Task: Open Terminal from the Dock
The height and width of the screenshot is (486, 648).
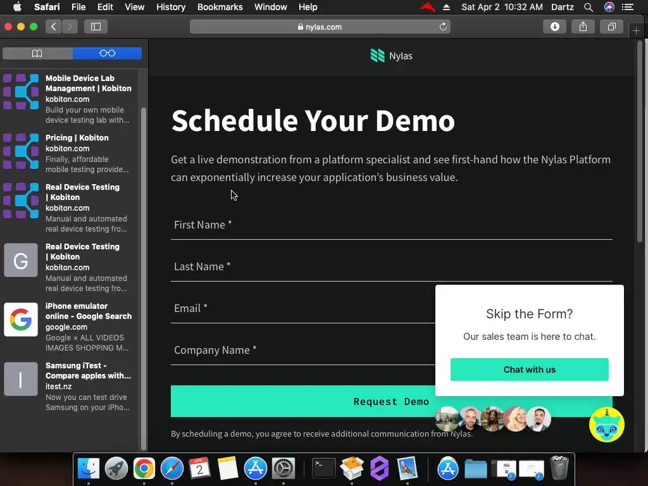Action: pyautogui.click(x=323, y=469)
